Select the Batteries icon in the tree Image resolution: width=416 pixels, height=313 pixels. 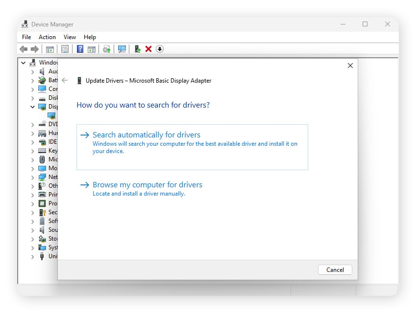(42, 80)
